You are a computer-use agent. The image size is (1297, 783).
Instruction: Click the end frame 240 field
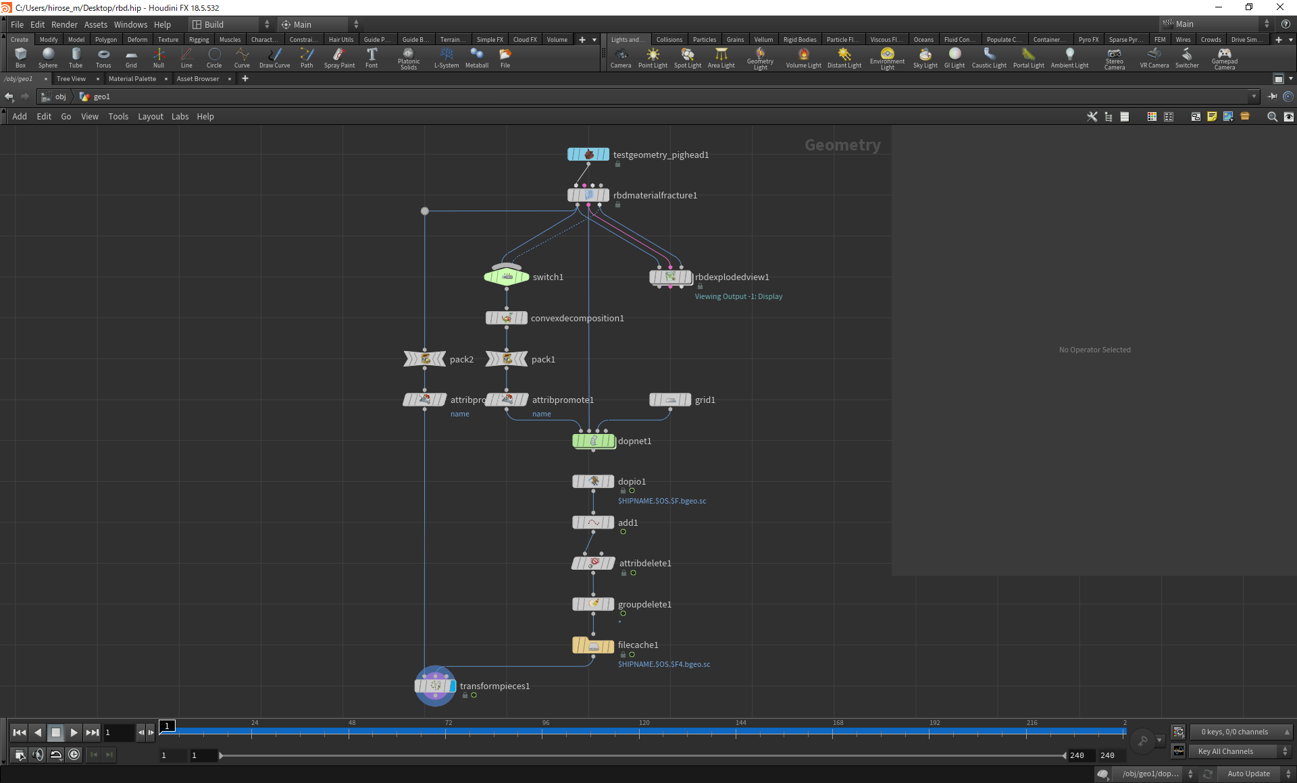click(x=1108, y=755)
